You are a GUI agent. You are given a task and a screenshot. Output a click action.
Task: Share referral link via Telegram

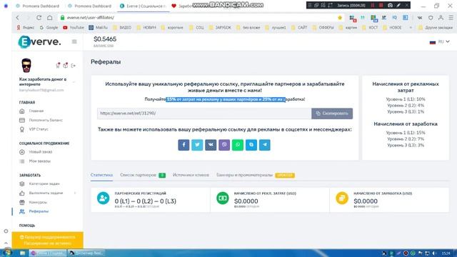pos(265,145)
